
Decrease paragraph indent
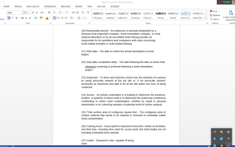click(74, 12)
